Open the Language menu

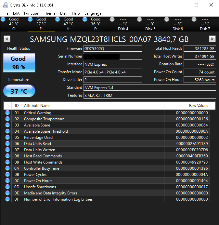pyautogui.click(x=93, y=13)
